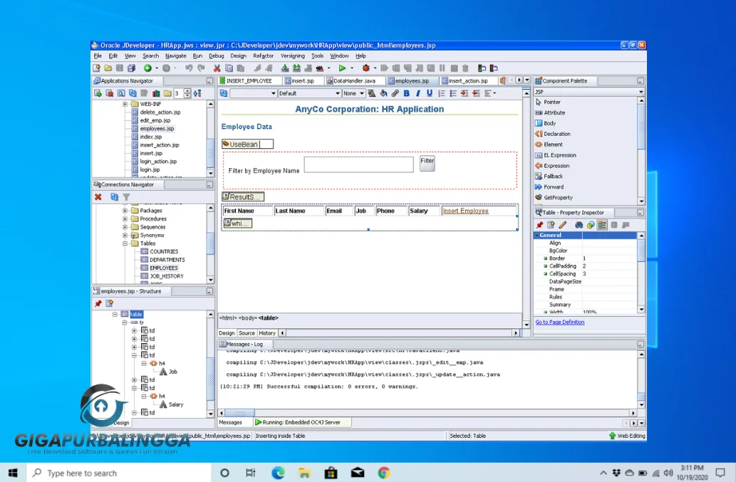This screenshot has width=736, height=482.
Task: Insert a Declaration component from the palette
Action: tap(559, 134)
